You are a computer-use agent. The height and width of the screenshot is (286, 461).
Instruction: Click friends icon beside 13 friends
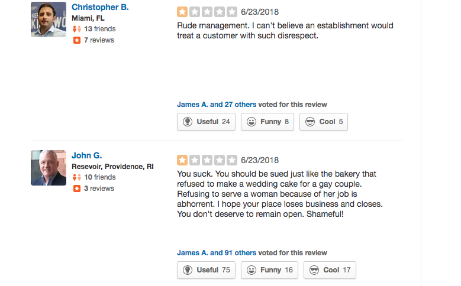coord(76,29)
